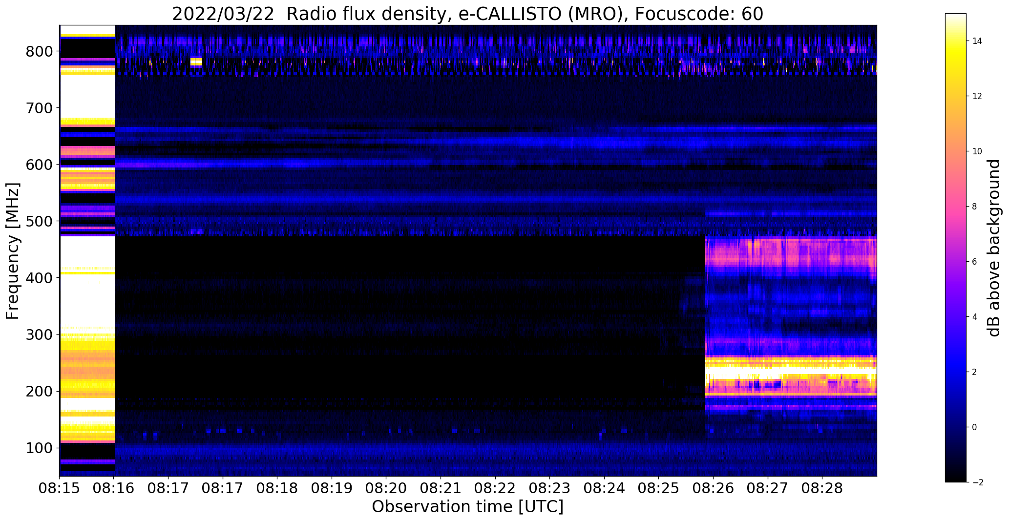
Task: Click the 08:25 time tick label
Action: coord(659,489)
